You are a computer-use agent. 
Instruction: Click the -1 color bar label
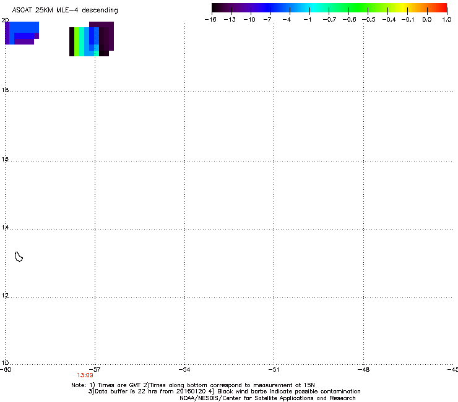click(x=308, y=20)
